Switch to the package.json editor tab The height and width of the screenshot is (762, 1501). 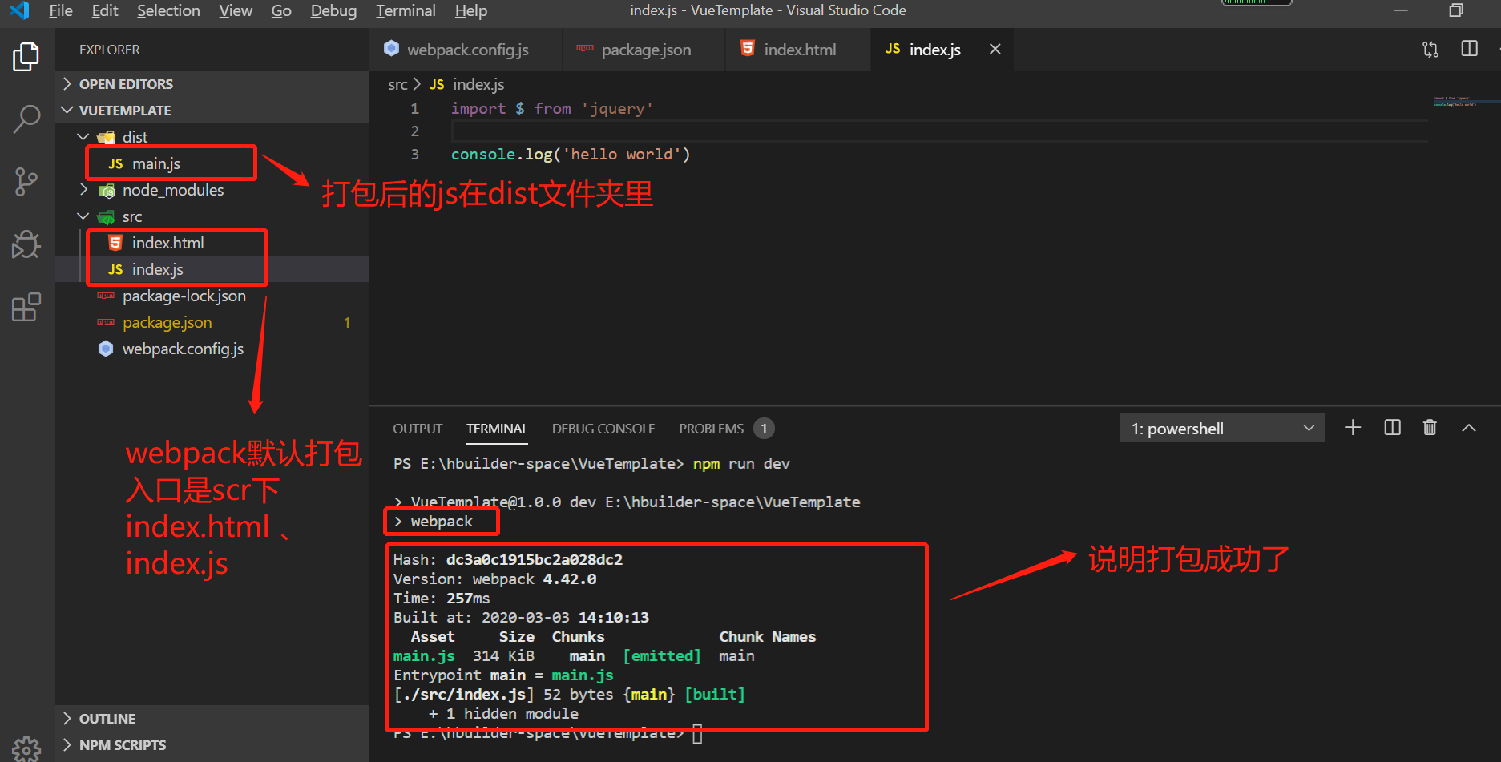pyautogui.click(x=644, y=50)
